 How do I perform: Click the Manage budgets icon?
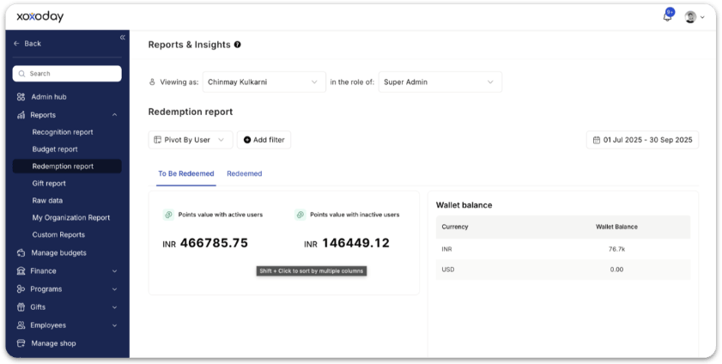tap(21, 252)
